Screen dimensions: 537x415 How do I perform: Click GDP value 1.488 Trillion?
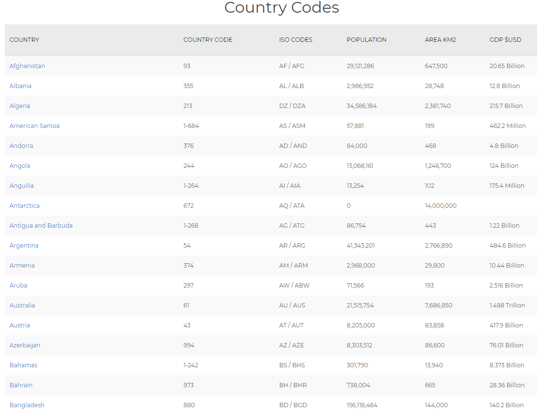pyautogui.click(x=507, y=305)
